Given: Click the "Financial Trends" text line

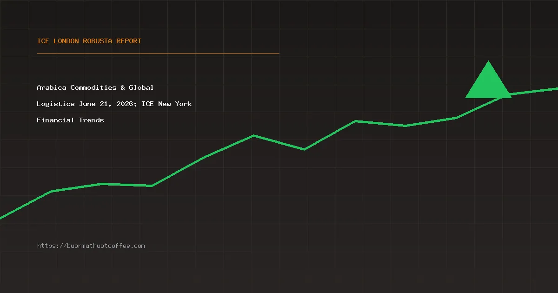Looking at the screenshot, I should pyautogui.click(x=71, y=120).
